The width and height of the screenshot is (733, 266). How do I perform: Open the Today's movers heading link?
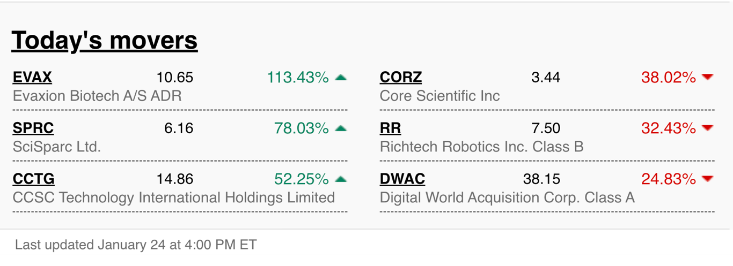(x=105, y=40)
